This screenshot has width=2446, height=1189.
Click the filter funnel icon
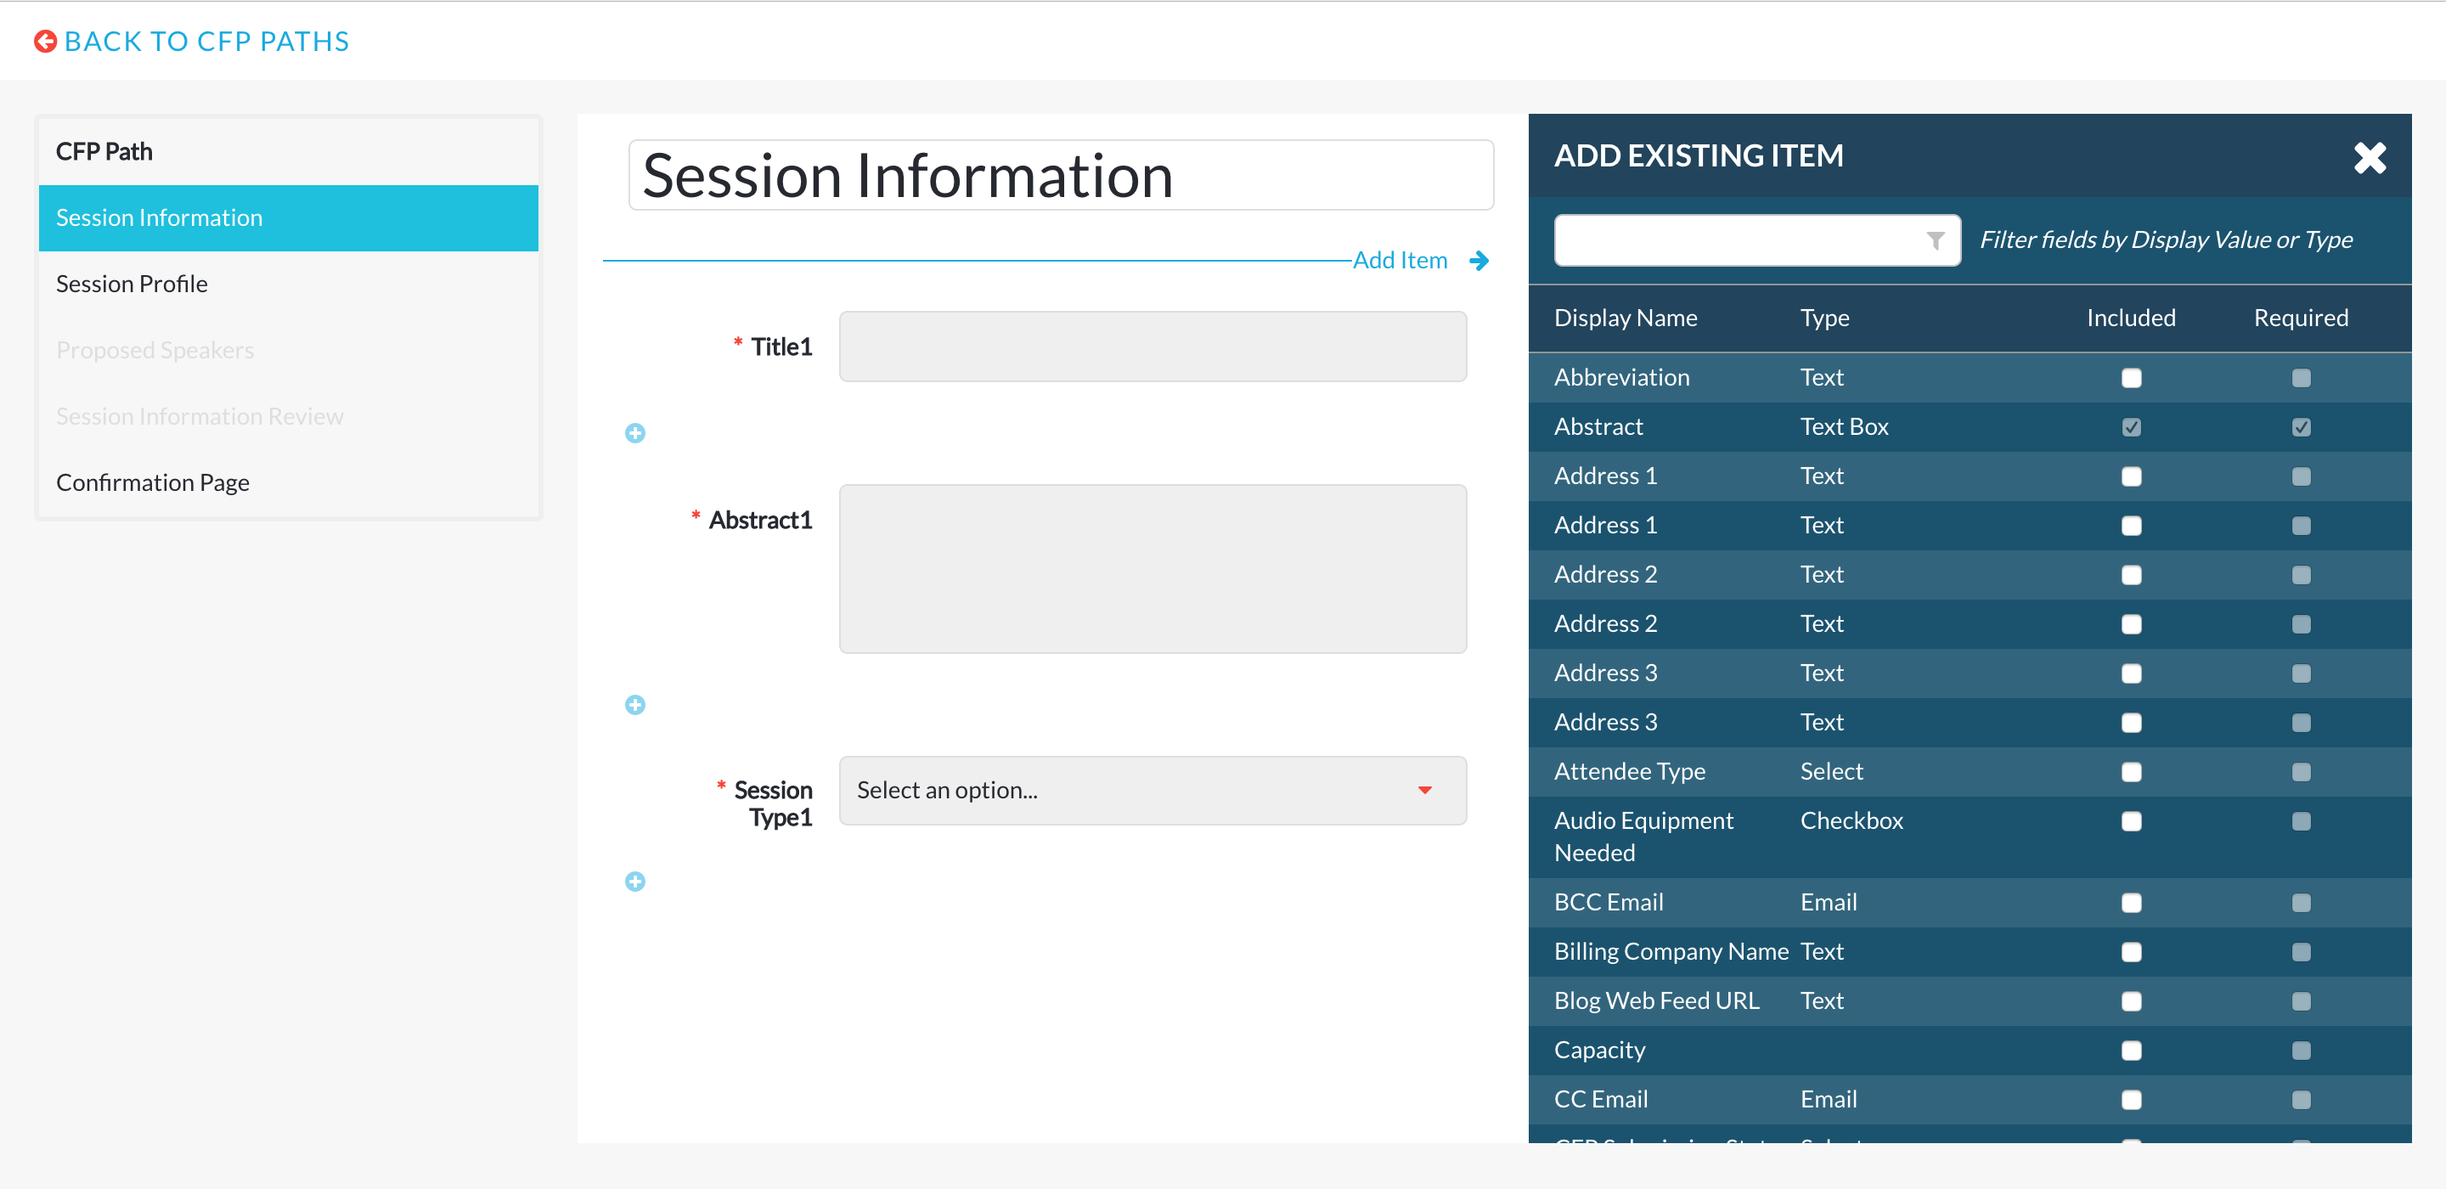[1936, 240]
